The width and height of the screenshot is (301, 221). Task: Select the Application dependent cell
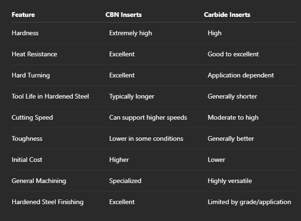[241, 76]
